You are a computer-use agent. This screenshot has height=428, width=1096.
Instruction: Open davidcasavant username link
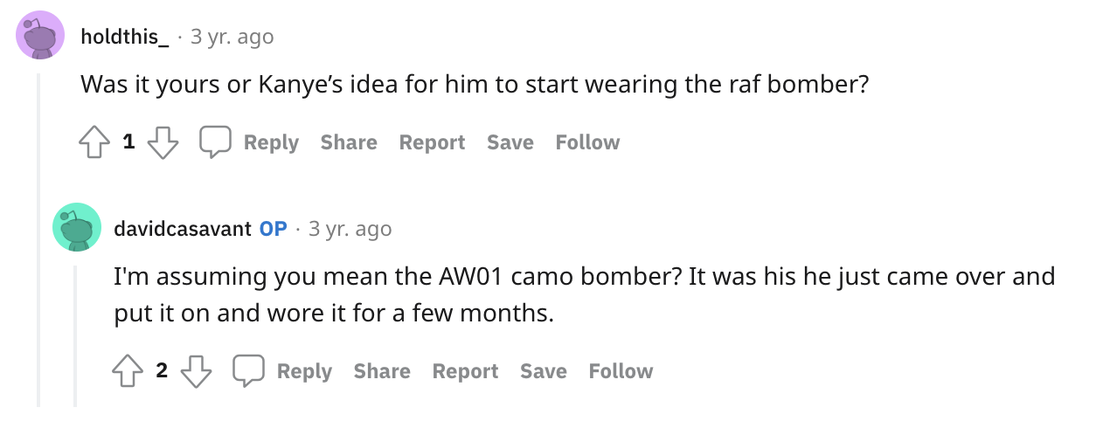[x=184, y=229]
